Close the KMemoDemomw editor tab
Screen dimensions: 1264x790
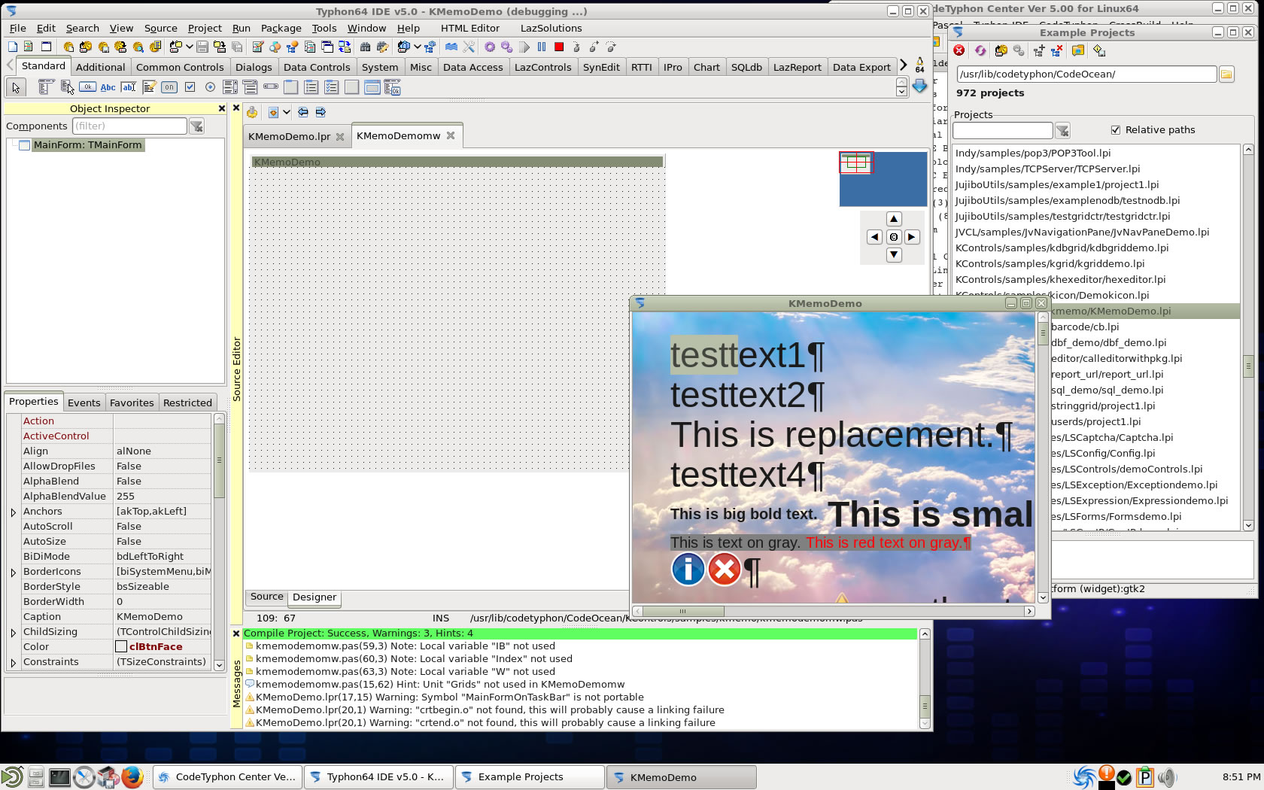point(451,135)
